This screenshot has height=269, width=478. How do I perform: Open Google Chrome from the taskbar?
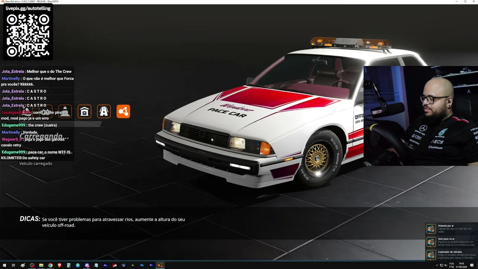[50, 265]
